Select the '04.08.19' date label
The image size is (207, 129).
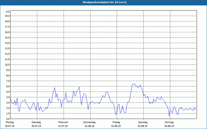click(x=169, y=126)
